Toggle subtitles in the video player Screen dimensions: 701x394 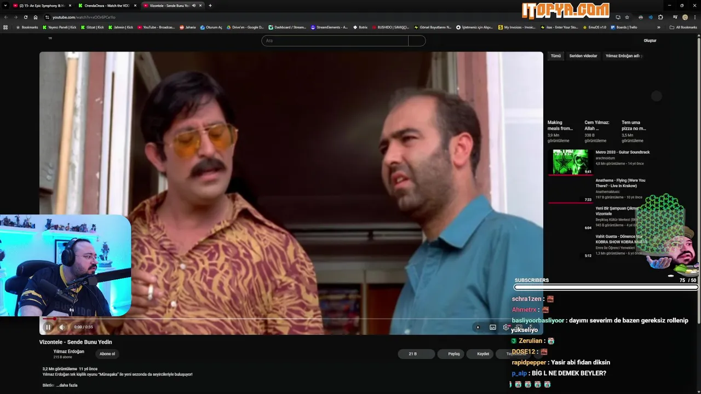click(x=493, y=327)
